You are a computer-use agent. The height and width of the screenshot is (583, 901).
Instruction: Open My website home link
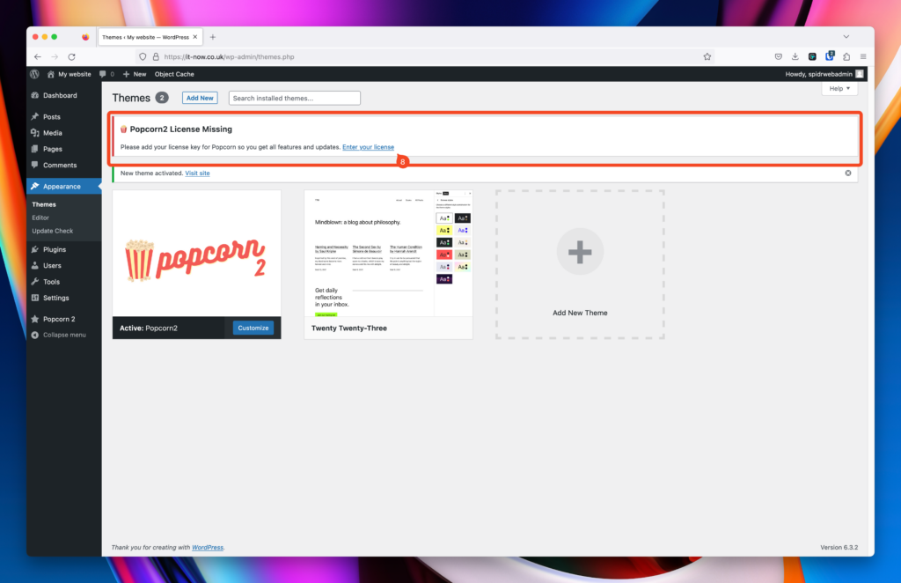coord(69,74)
